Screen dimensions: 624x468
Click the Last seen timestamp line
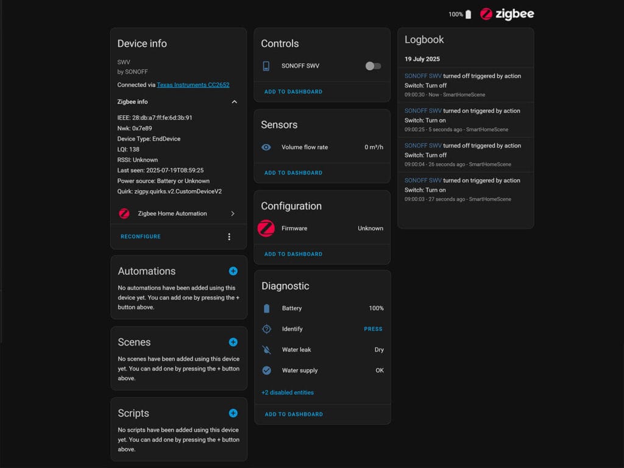pos(160,171)
